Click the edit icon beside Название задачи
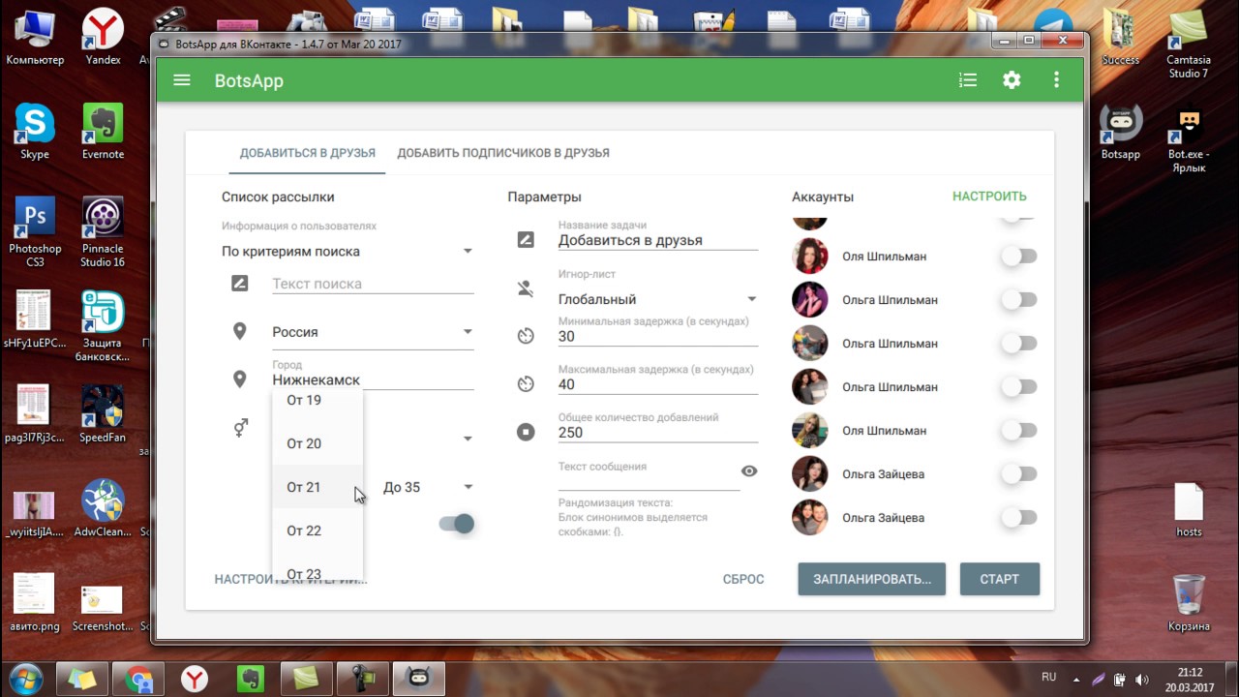Screen dimensions: 1239x697 point(526,239)
